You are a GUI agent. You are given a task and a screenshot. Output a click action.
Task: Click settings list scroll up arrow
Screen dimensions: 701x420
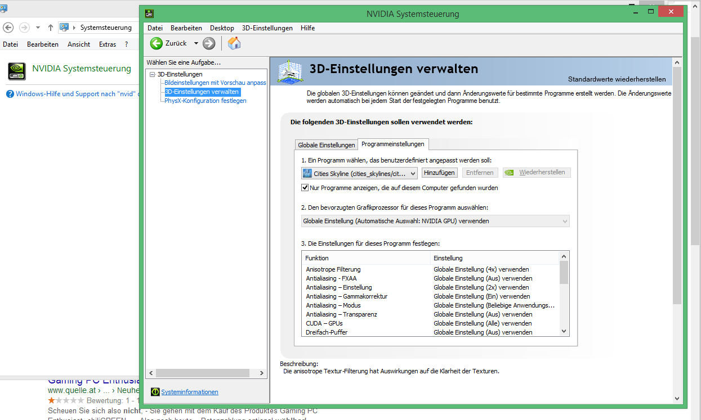pyautogui.click(x=564, y=256)
